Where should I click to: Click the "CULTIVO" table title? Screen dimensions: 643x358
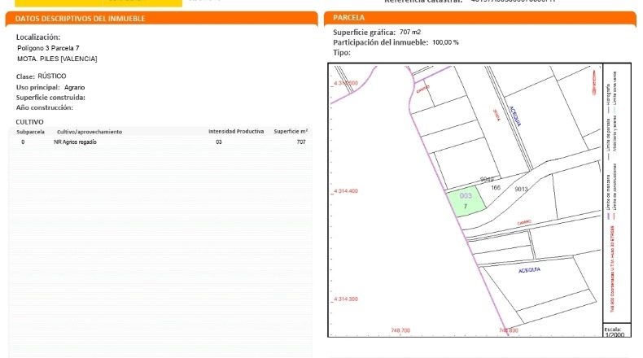click(29, 122)
